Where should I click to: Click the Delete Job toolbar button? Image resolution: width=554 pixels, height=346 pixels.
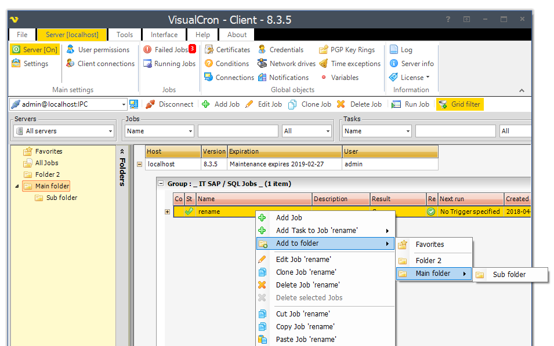[360, 104]
